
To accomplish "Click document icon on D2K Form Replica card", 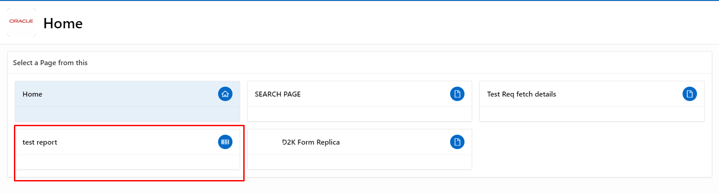I will pos(457,142).
